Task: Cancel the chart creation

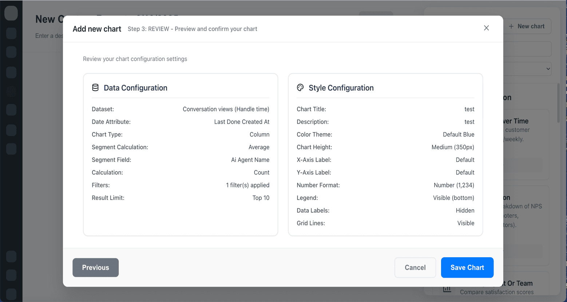Action: 415,267
